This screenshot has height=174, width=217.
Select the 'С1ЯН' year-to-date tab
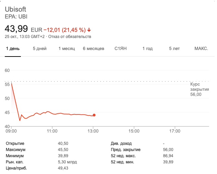pos(120,49)
